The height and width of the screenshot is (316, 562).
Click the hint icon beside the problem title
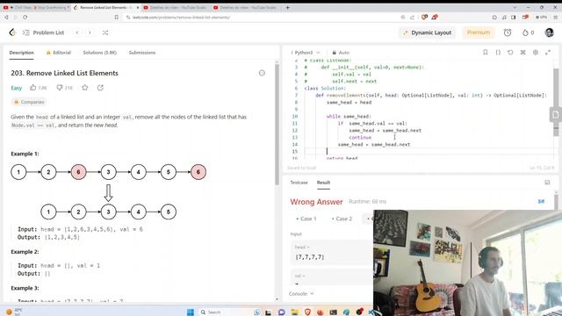pyautogui.click(x=262, y=73)
